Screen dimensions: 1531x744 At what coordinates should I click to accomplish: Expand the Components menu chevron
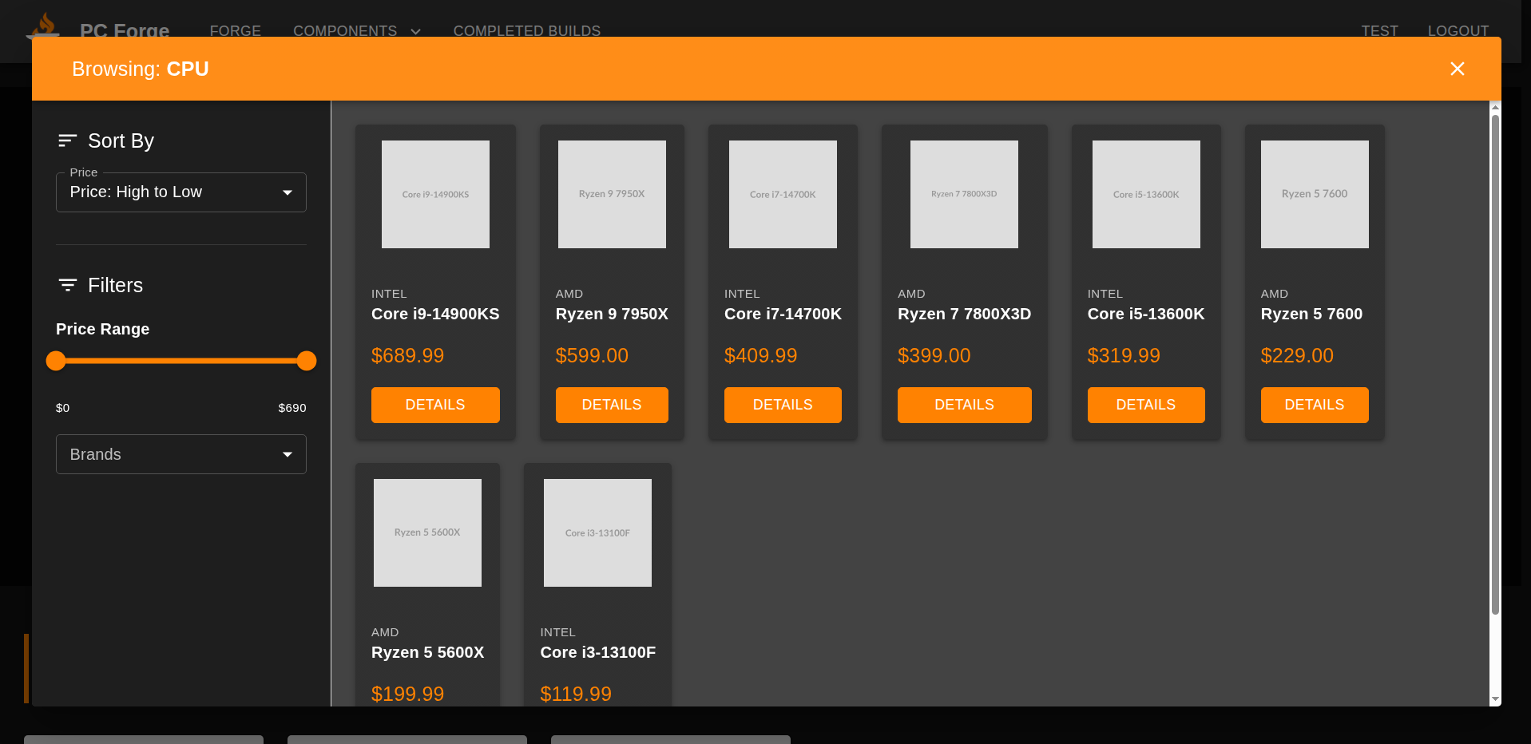[415, 31]
